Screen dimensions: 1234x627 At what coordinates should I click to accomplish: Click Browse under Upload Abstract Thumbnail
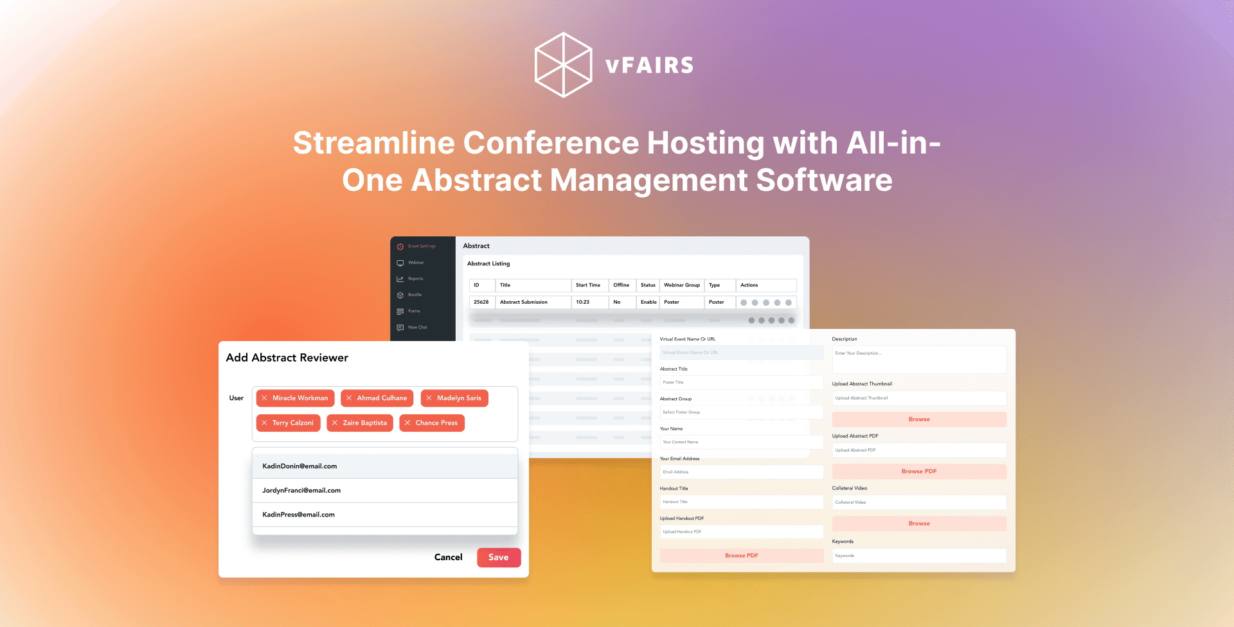pyautogui.click(x=919, y=419)
